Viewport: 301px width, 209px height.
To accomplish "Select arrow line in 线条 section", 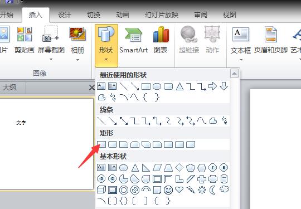I will [113, 121].
